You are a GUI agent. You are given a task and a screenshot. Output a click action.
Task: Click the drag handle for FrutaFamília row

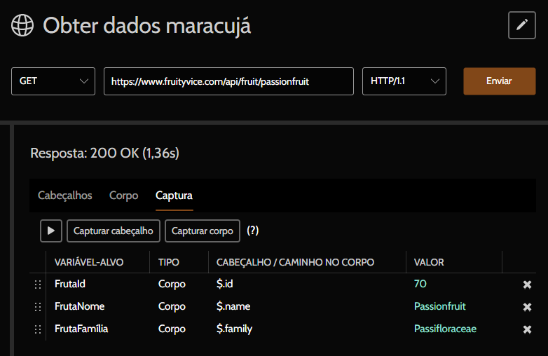[x=38, y=329]
